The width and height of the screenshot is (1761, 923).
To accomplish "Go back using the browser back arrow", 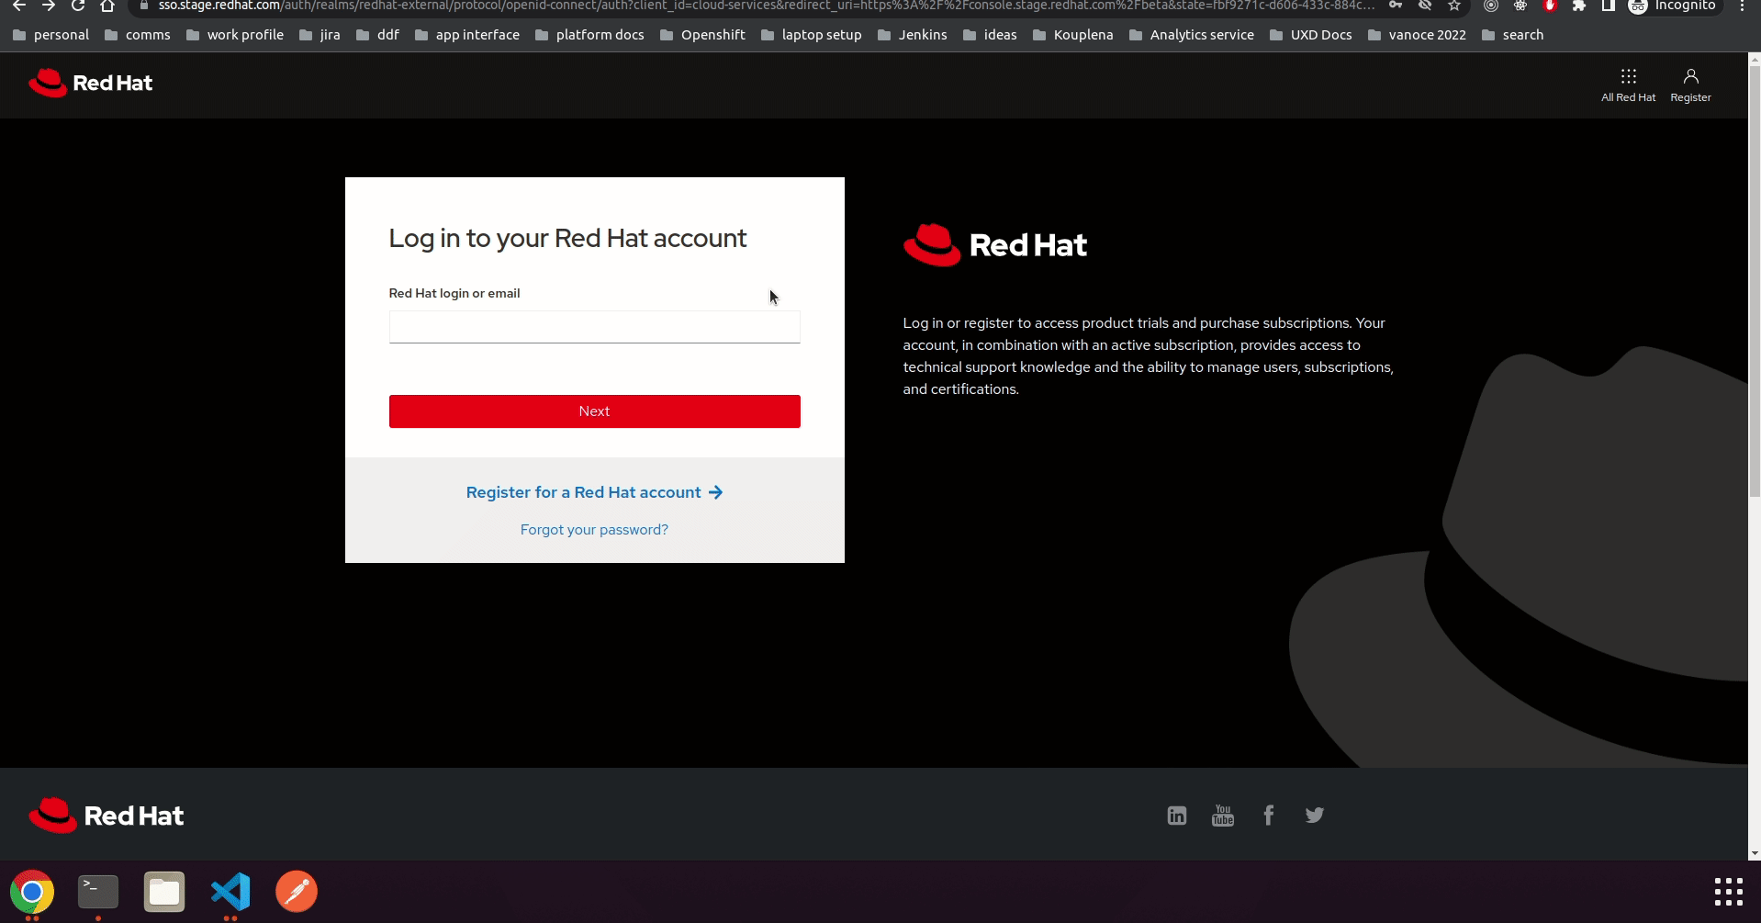I will pos(19,6).
